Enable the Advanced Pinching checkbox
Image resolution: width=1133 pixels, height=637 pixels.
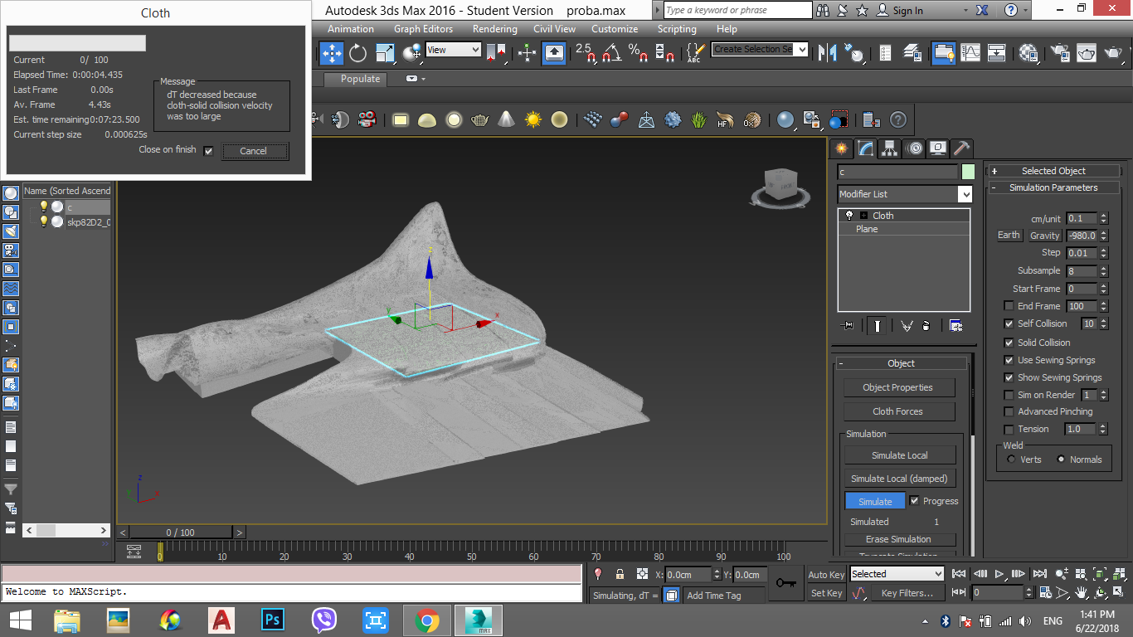[x=1009, y=411]
